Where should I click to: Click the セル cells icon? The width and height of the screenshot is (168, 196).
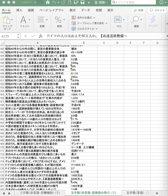tap(118, 20)
